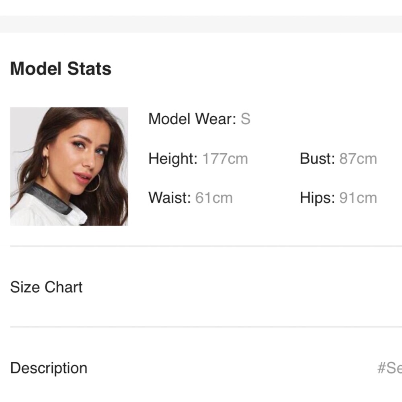Click the Model Wear label
Viewport: 402px width, 402px height.
tap(192, 119)
